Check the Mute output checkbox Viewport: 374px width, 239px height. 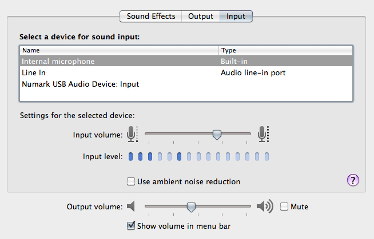coord(284,206)
